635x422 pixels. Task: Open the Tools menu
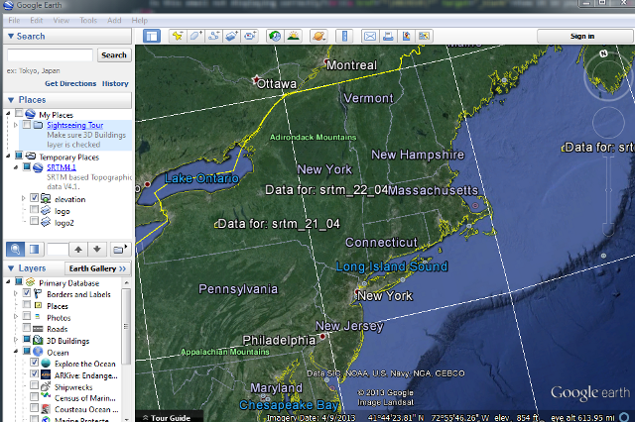88,20
